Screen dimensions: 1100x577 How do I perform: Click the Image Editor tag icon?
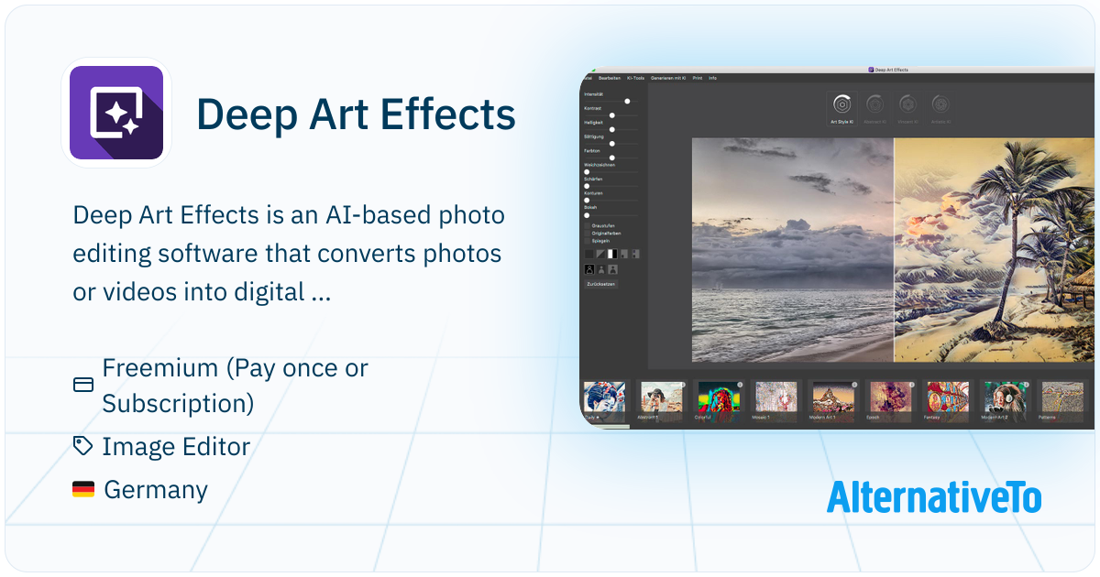coord(83,446)
